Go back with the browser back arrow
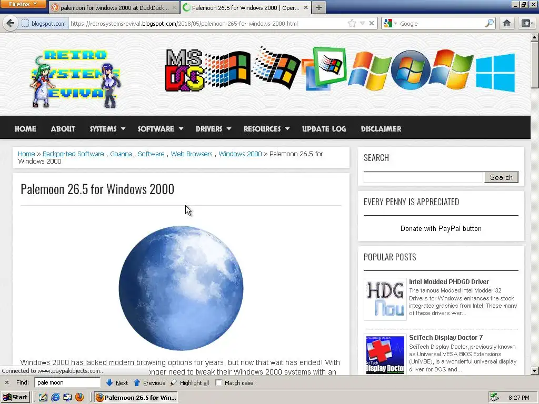 (x=11, y=23)
